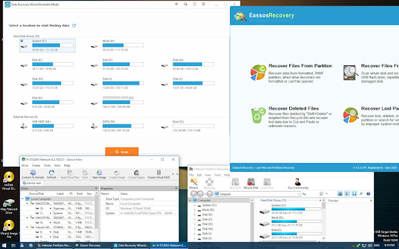The height and width of the screenshot is (249, 399).
Task: Click Save Disk in Hetman toolbar
Action: [x=235, y=184]
